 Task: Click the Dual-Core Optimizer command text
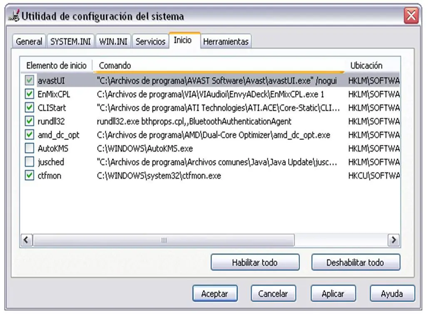[x=214, y=135]
